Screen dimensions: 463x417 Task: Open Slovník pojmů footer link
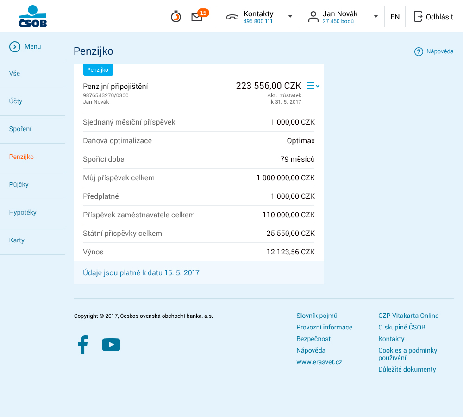tap(317, 316)
